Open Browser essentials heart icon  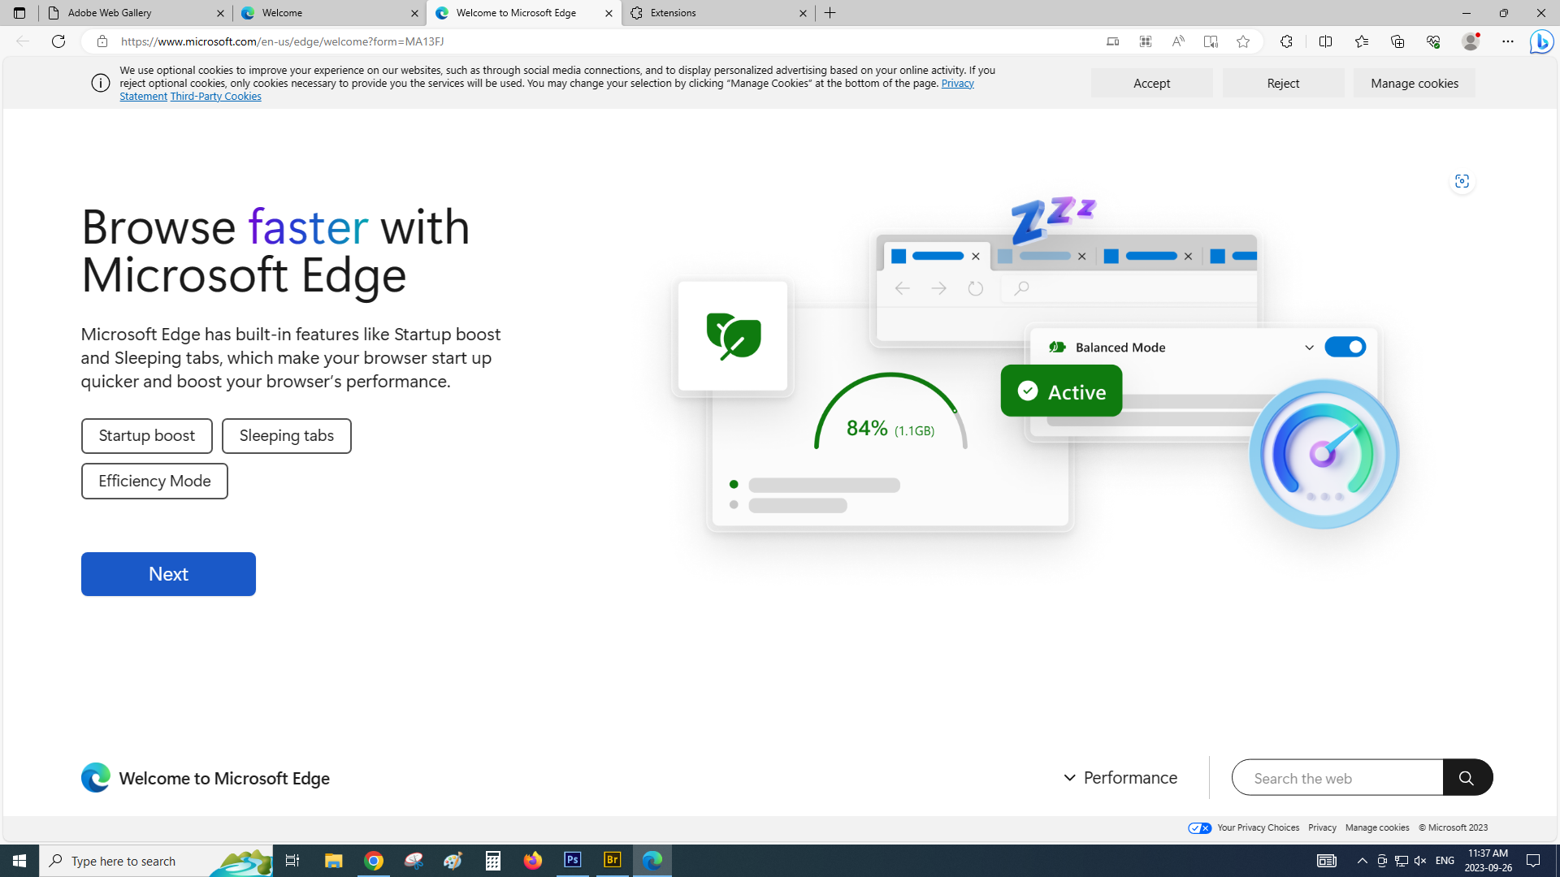(x=1433, y=41)
